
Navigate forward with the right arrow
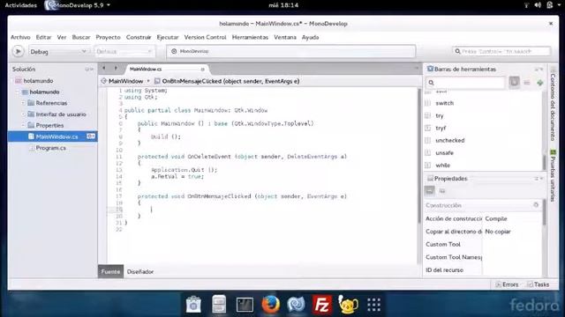click(116, 69)
